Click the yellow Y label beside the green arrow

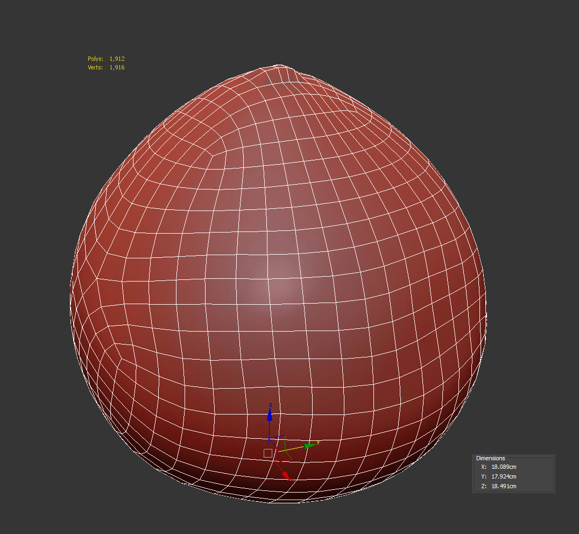319,442
